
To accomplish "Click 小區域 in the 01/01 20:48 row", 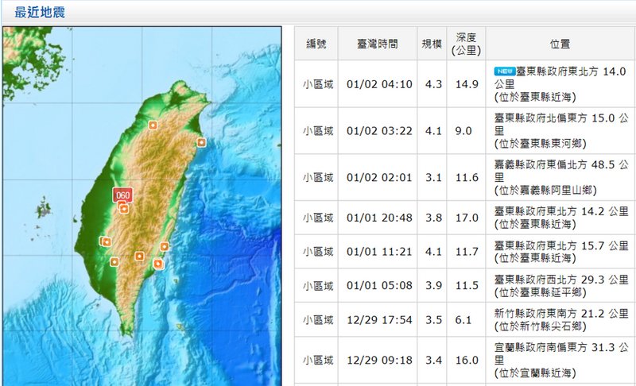I will [317, 218].
